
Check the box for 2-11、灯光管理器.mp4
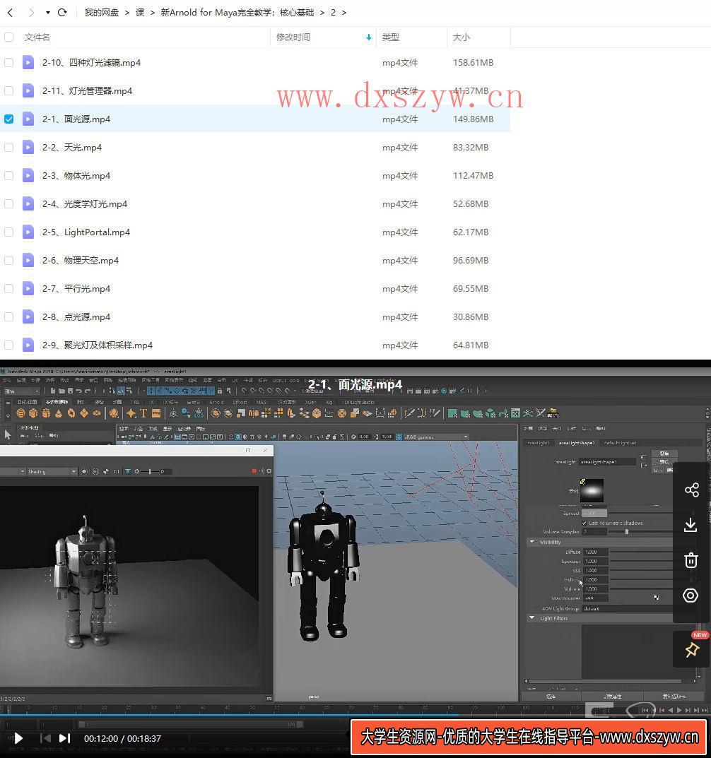pyautogui.click(x=8, y=91)
